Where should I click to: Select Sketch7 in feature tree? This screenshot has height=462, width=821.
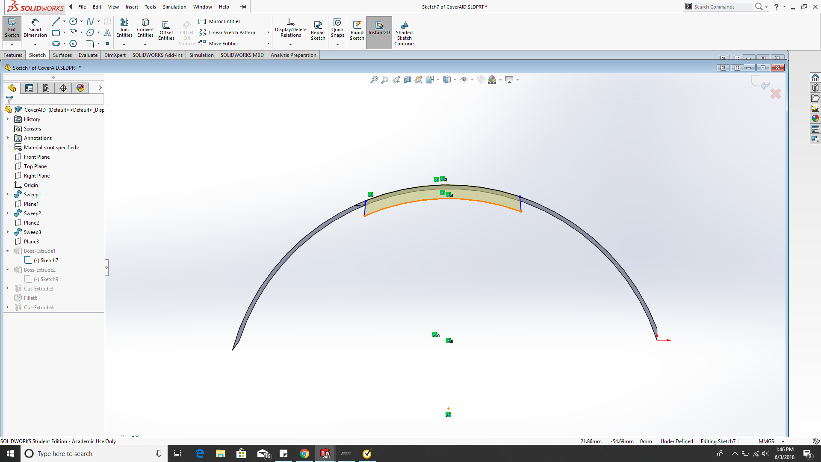pyautogui.click(x=46, y=261)
